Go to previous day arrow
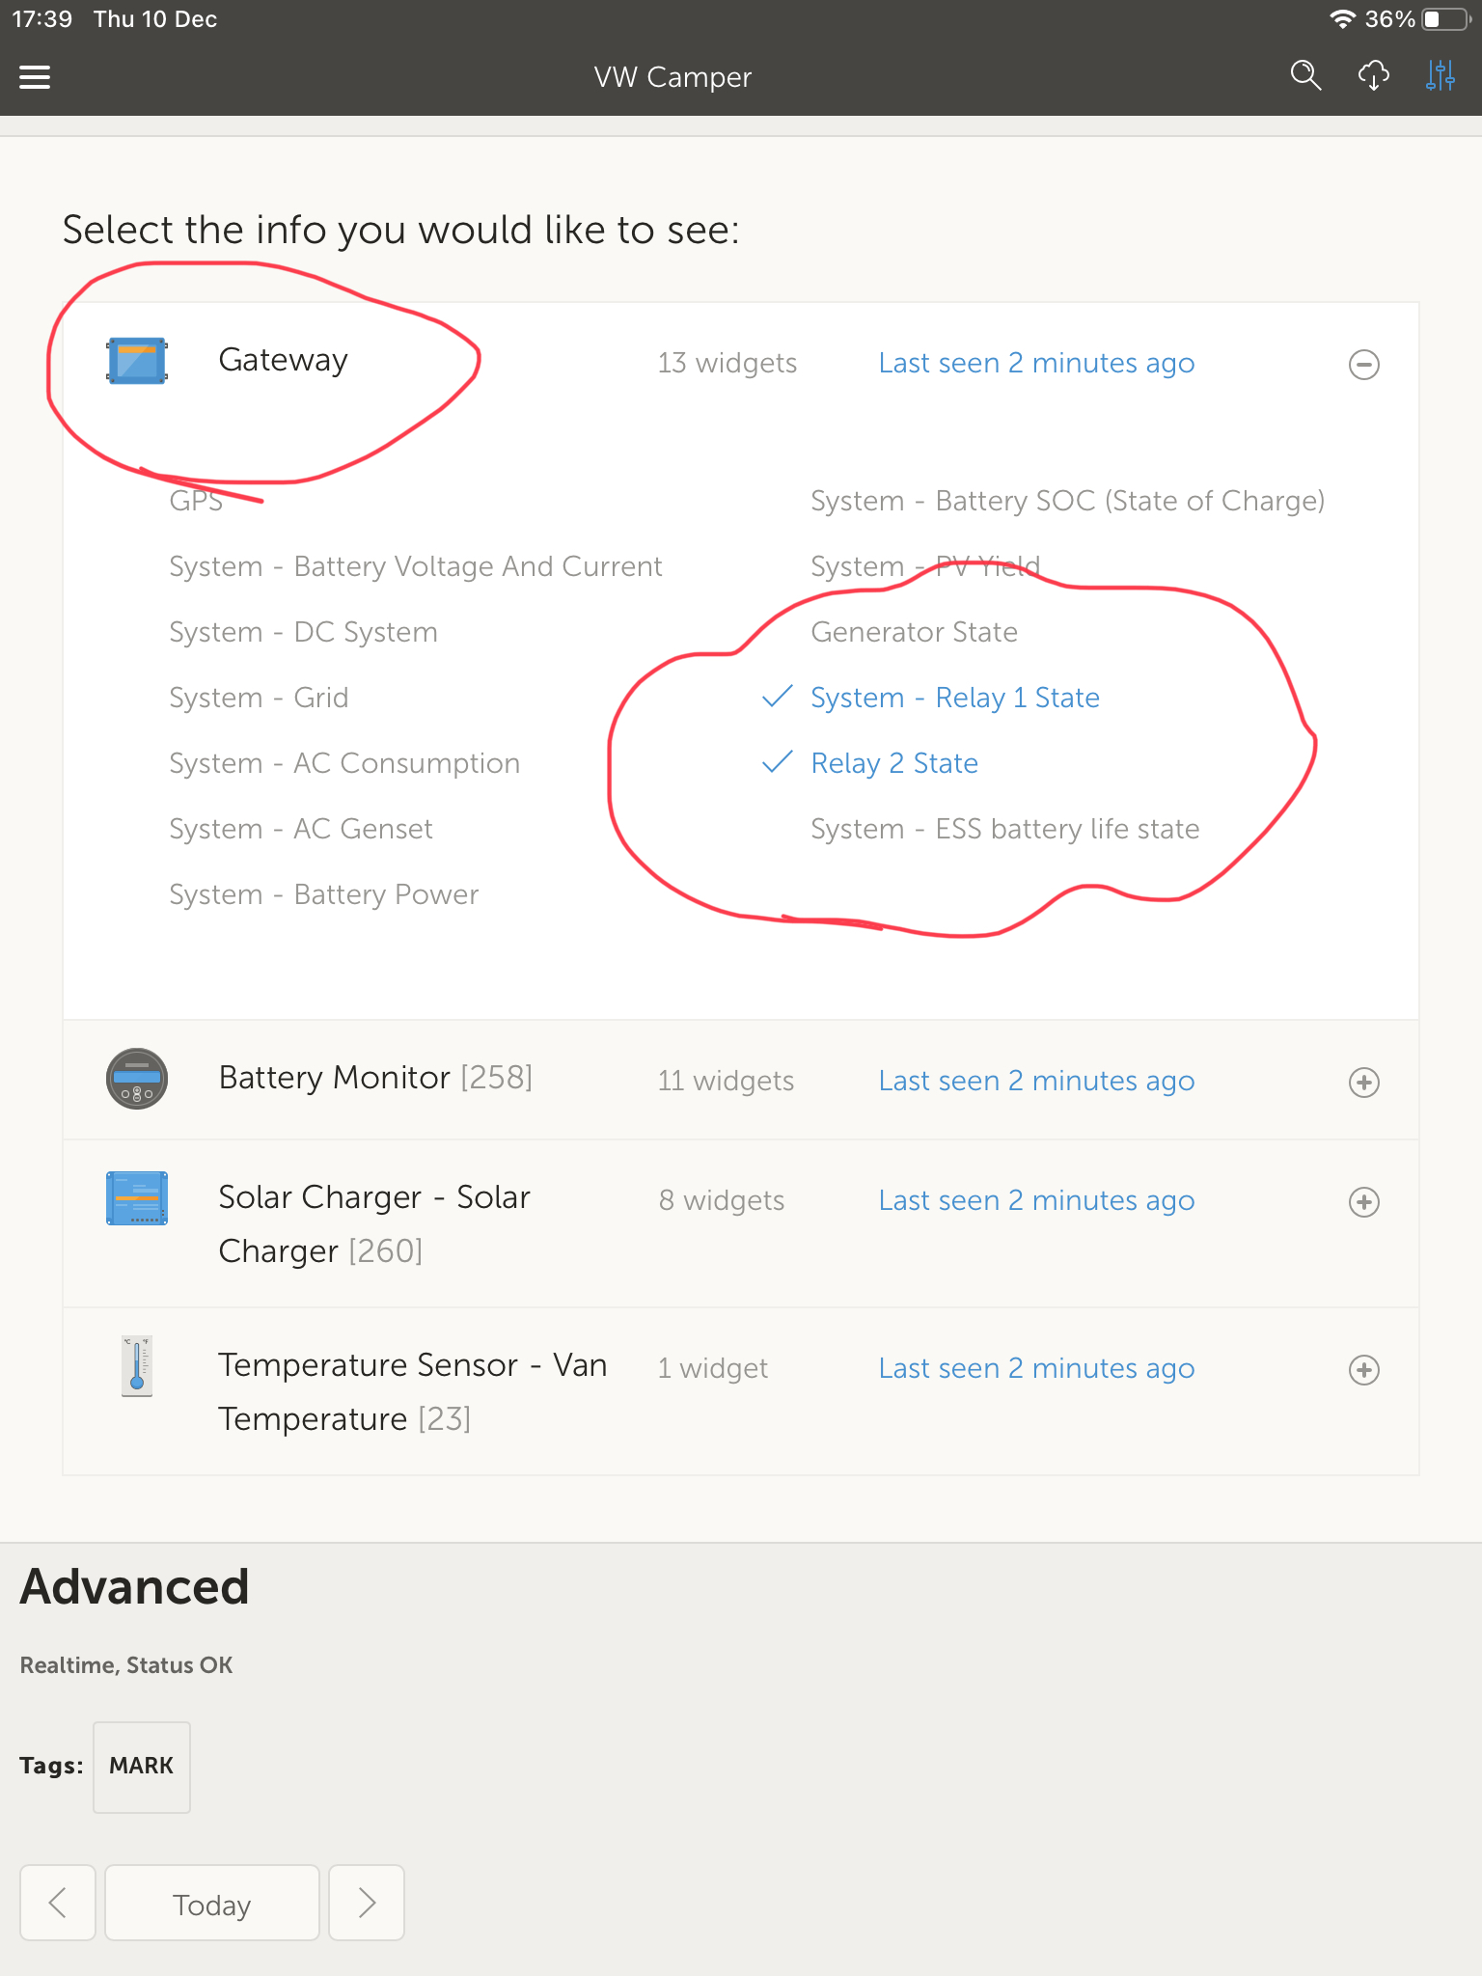 point(58,1903)
